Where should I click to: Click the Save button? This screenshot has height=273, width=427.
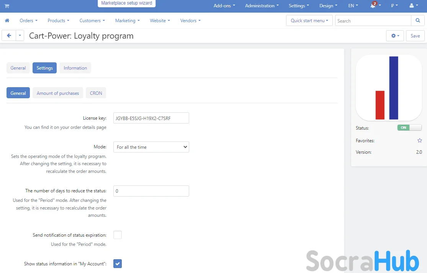(x=415, y=36)
